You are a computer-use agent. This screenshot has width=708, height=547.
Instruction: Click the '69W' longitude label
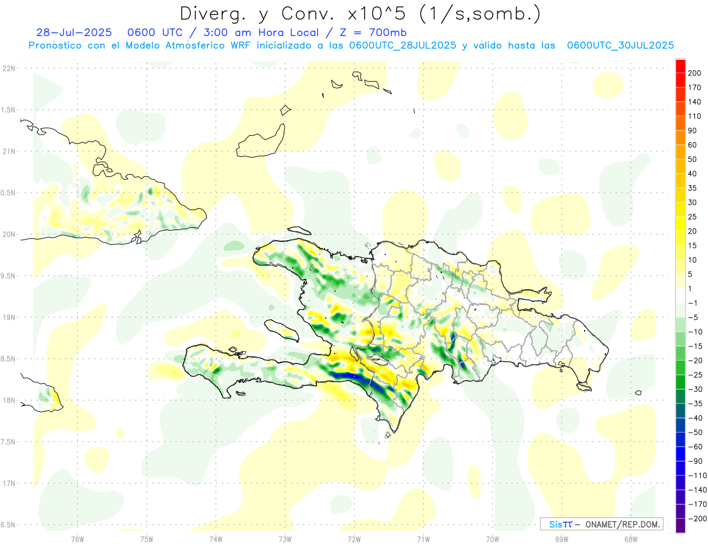coord(562,539)
